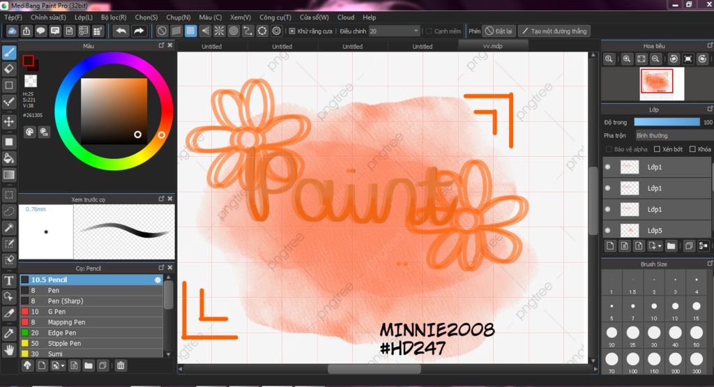Undock the Cọ: Pencil brush panel
Screen dimensions: 714x387
pos(161,268)
